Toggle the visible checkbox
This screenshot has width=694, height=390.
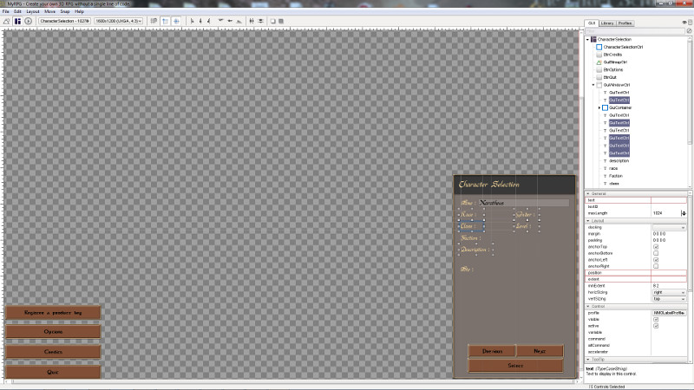(656, 319)
